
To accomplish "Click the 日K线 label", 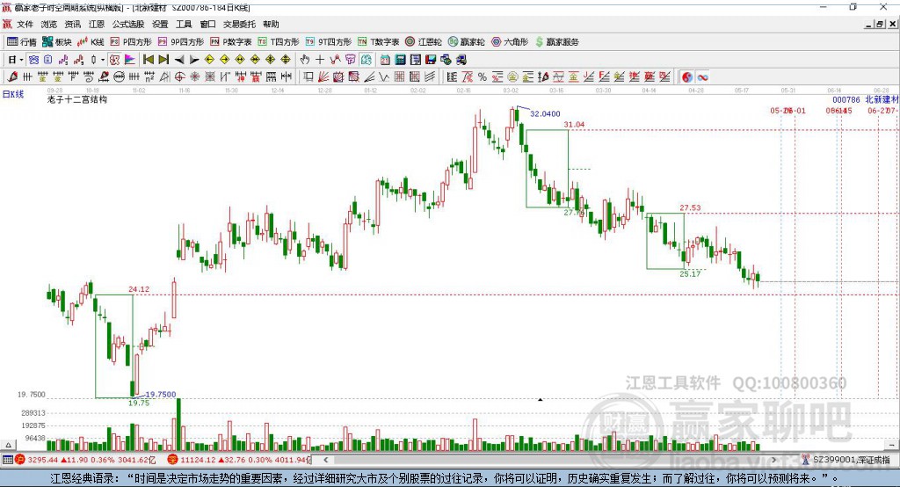I will (13, 94).
